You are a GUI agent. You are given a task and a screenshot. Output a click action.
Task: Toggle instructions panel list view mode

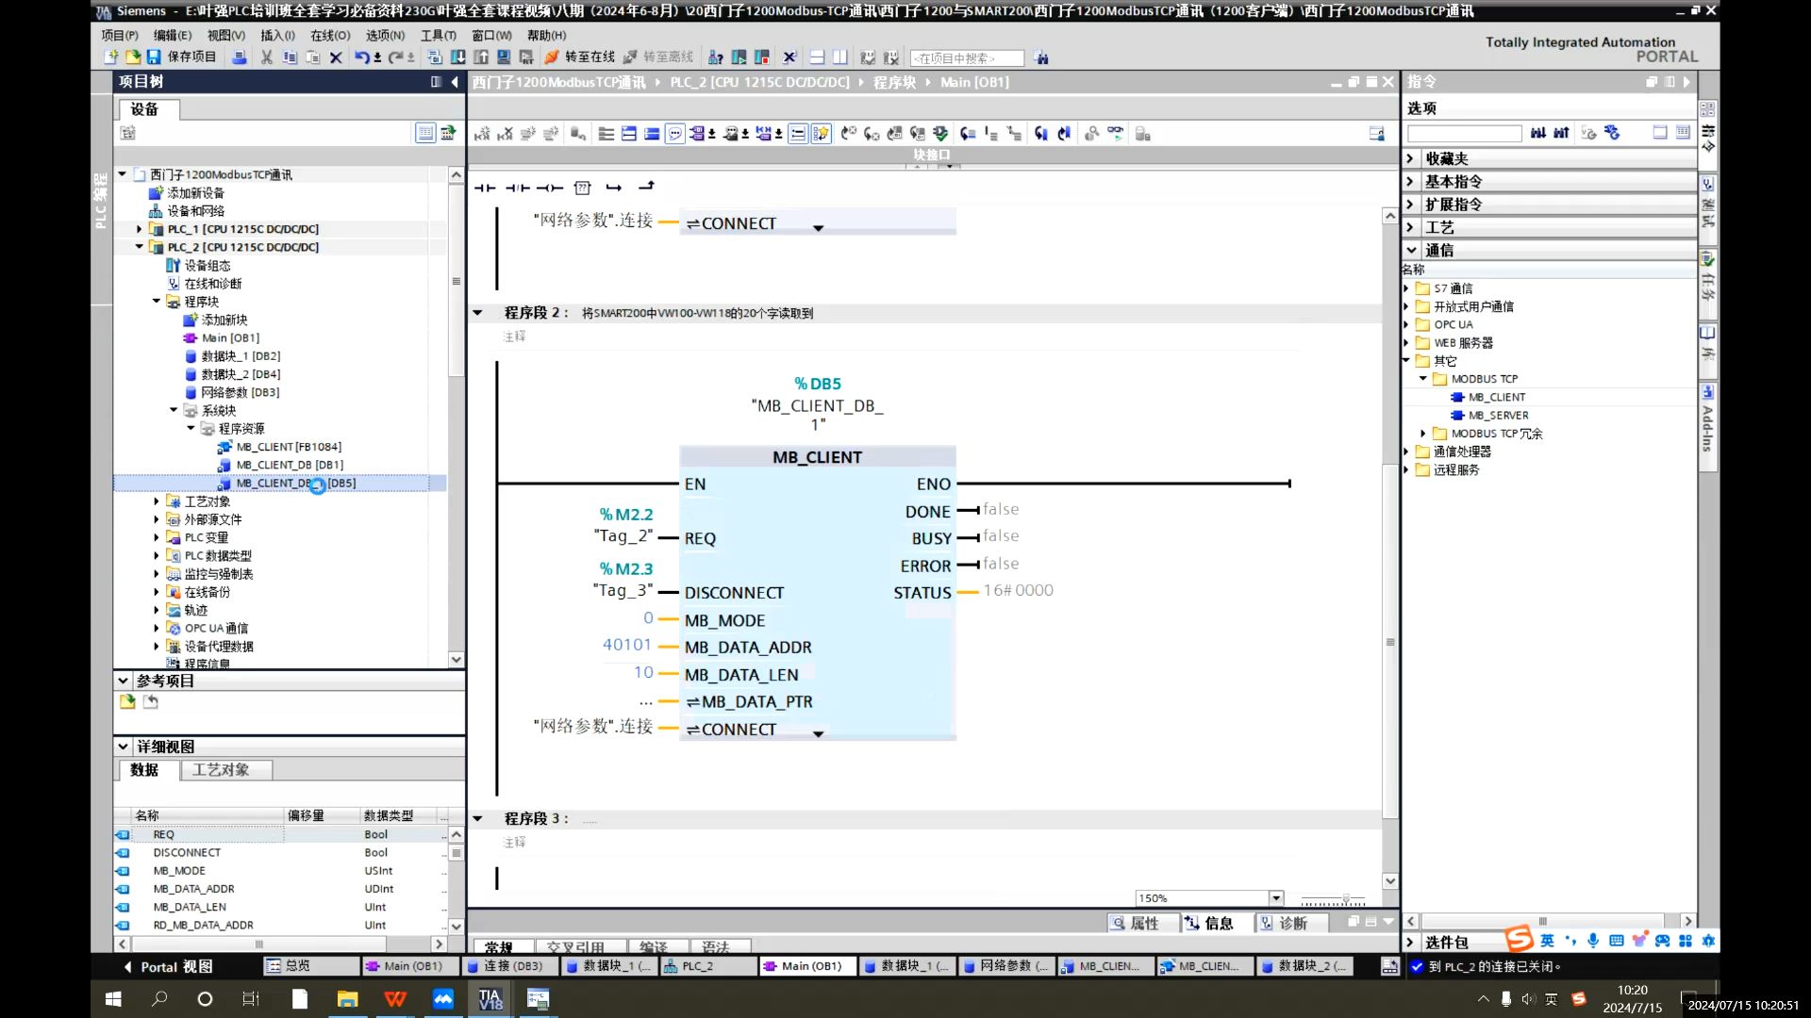click(1684, 133)
